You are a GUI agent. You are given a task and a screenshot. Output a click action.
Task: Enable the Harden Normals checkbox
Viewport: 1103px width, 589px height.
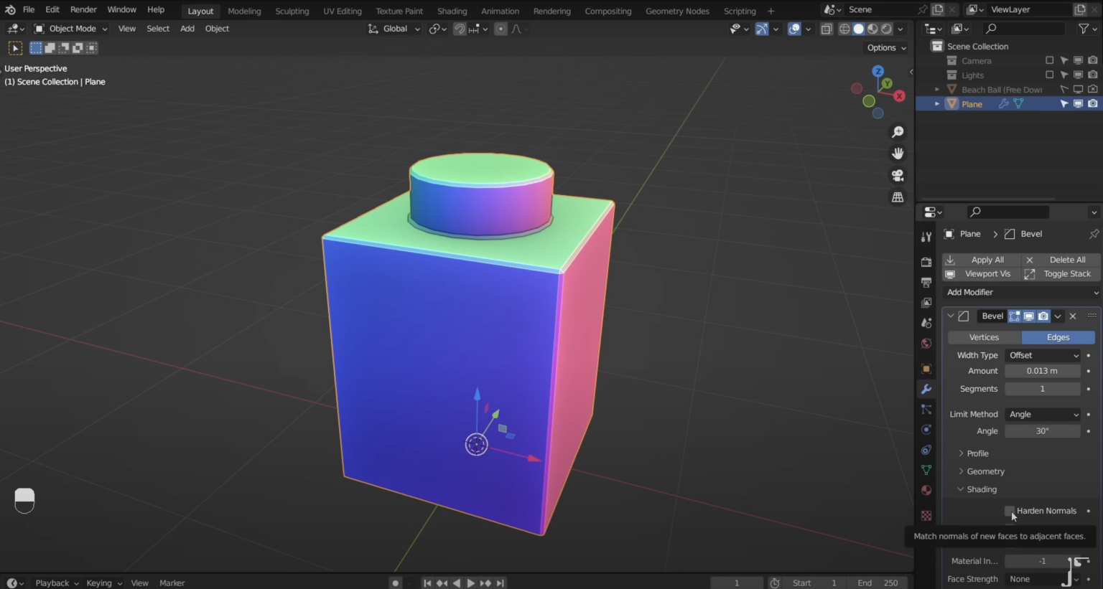pos(1010,511)
